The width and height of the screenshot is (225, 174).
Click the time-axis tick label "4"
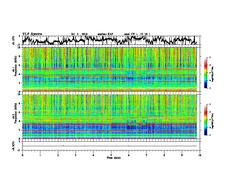pos(93,155)
